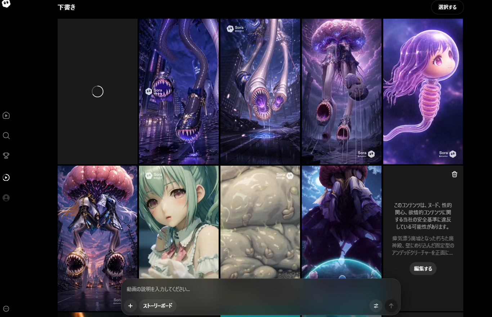
Task: Click the 編集する button on the flagged draft
Action: pos(423,269)
